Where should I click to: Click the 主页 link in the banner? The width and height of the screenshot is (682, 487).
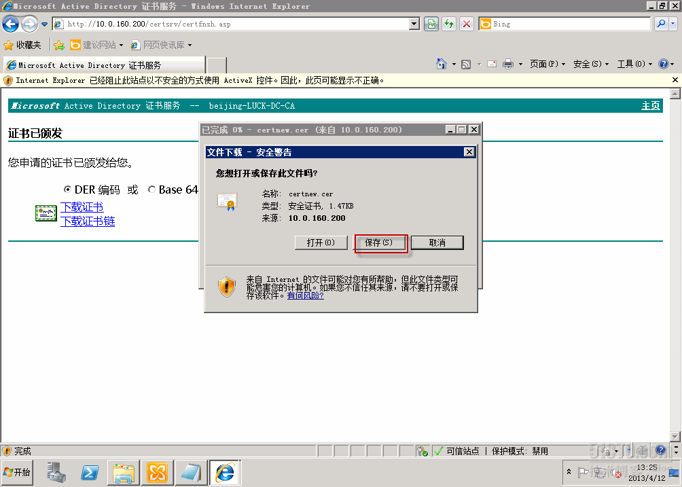click(x=650, y=106)
